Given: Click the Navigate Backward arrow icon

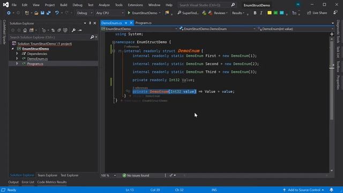Looking at the screenshot, I should [9, 13].
